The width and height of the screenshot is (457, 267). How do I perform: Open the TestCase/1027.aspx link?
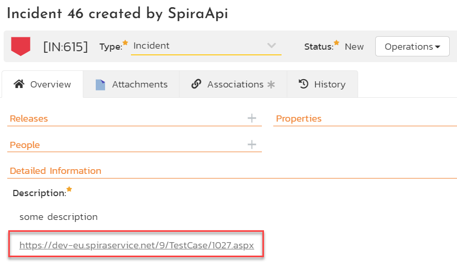pyautogui.click(x=137, y=245)
